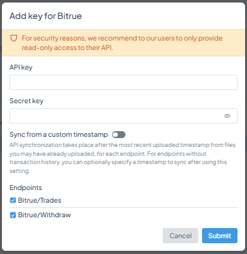Click the "API key" field label

21,67
